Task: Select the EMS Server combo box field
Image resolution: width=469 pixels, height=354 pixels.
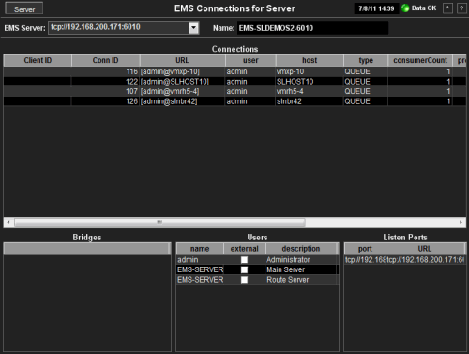Action: (123, 28)
